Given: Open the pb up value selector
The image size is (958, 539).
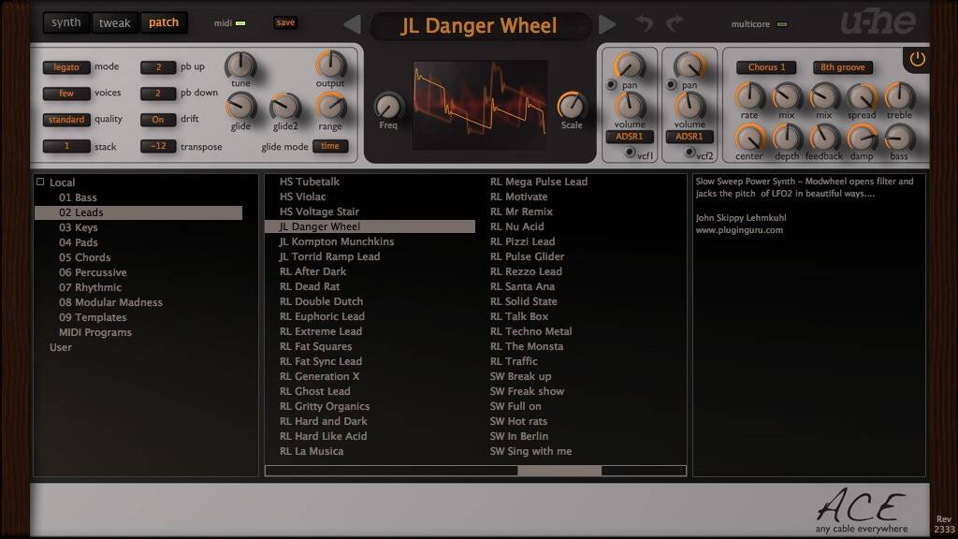Looking at the screenshot, I should tap(157, 67).
